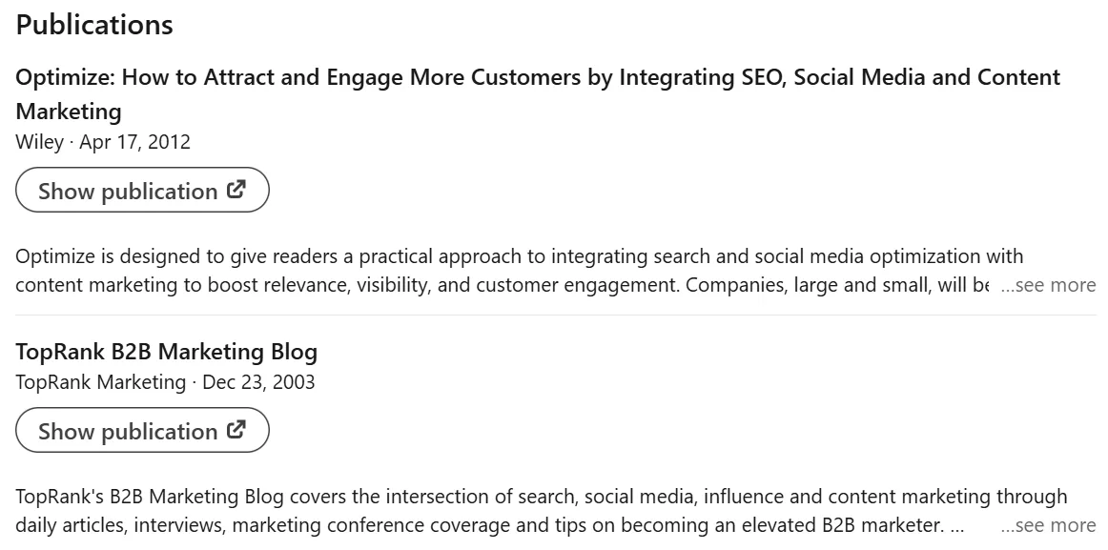Screen dimensions: 1108x550
Task: Click the ellipsis after 'elevated B2B marketer.'
Action: click(x=957, y=526)
